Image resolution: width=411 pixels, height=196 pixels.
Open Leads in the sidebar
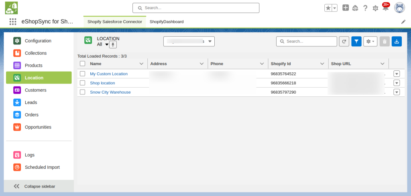tap(39, 102)
